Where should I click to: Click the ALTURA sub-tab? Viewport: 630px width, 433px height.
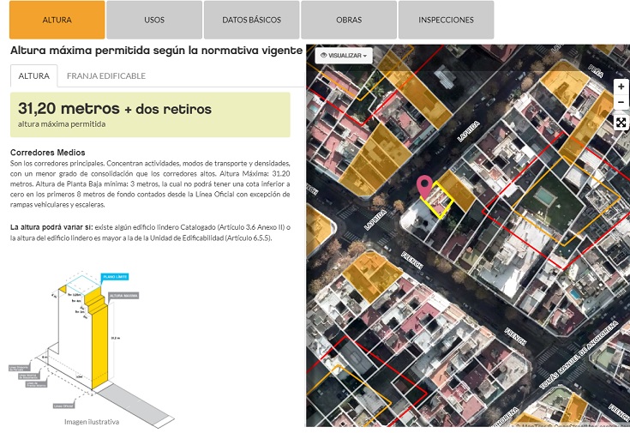pyautogui.click(x=34, y=75)
